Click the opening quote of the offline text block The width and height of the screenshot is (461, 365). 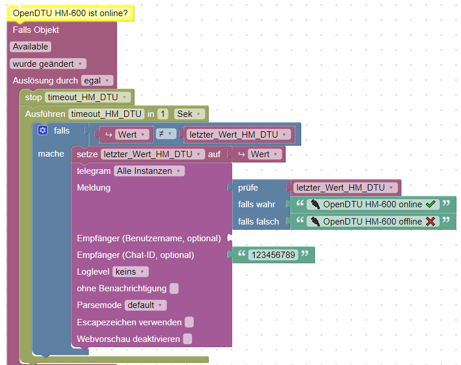(300, 220)
